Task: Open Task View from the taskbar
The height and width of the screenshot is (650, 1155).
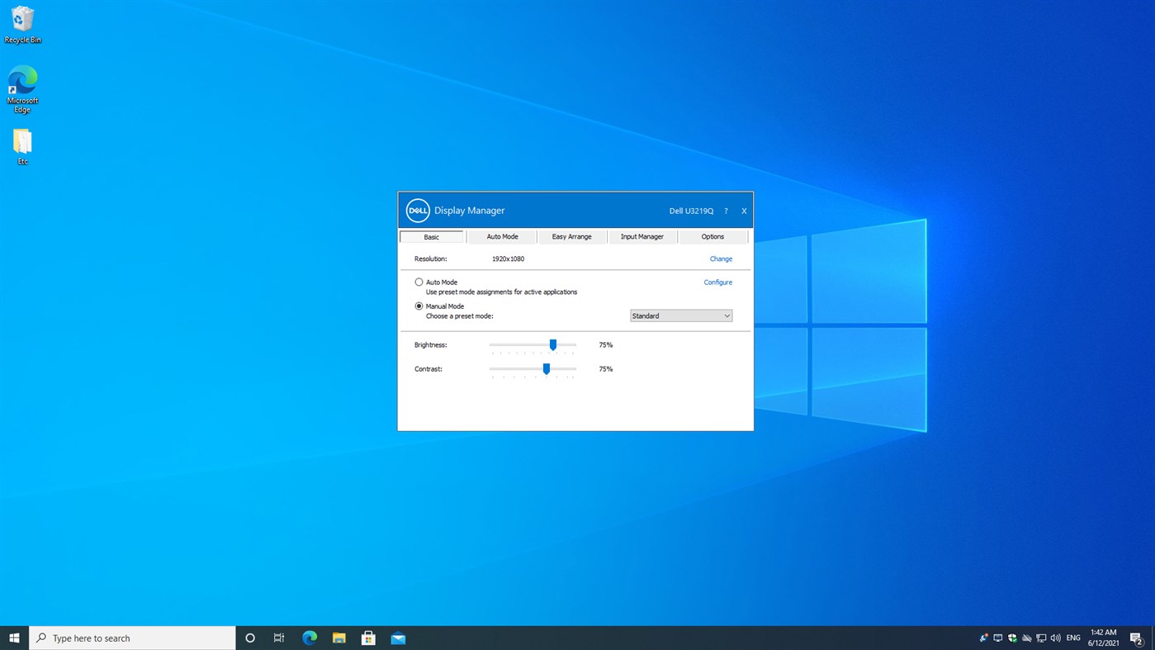Action: point(279,637)
